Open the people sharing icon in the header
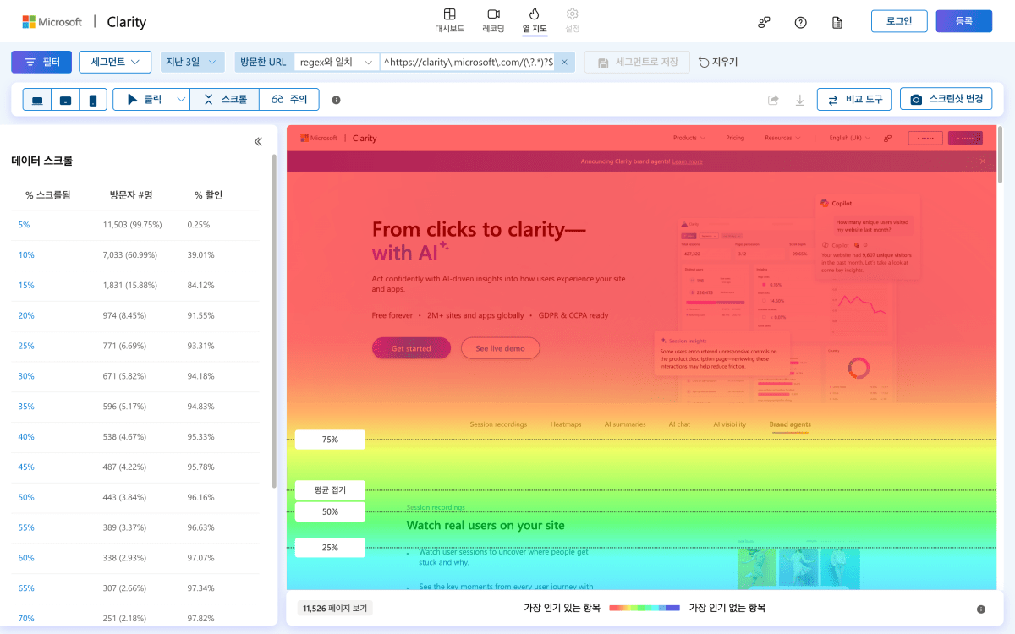The height and width of the screenshot is (634, 1015). tap(764, 22)
